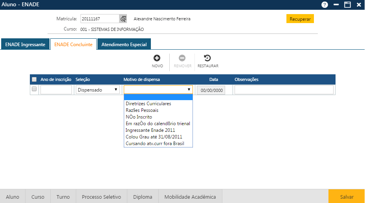Screen dimensions: 365x203
Task: Open the Curso bottom tab
Action: pos(38,196)
